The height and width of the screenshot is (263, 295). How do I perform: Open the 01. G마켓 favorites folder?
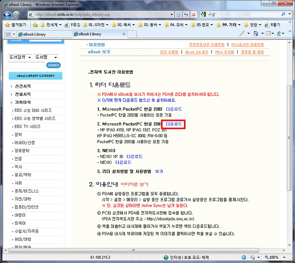95,25
